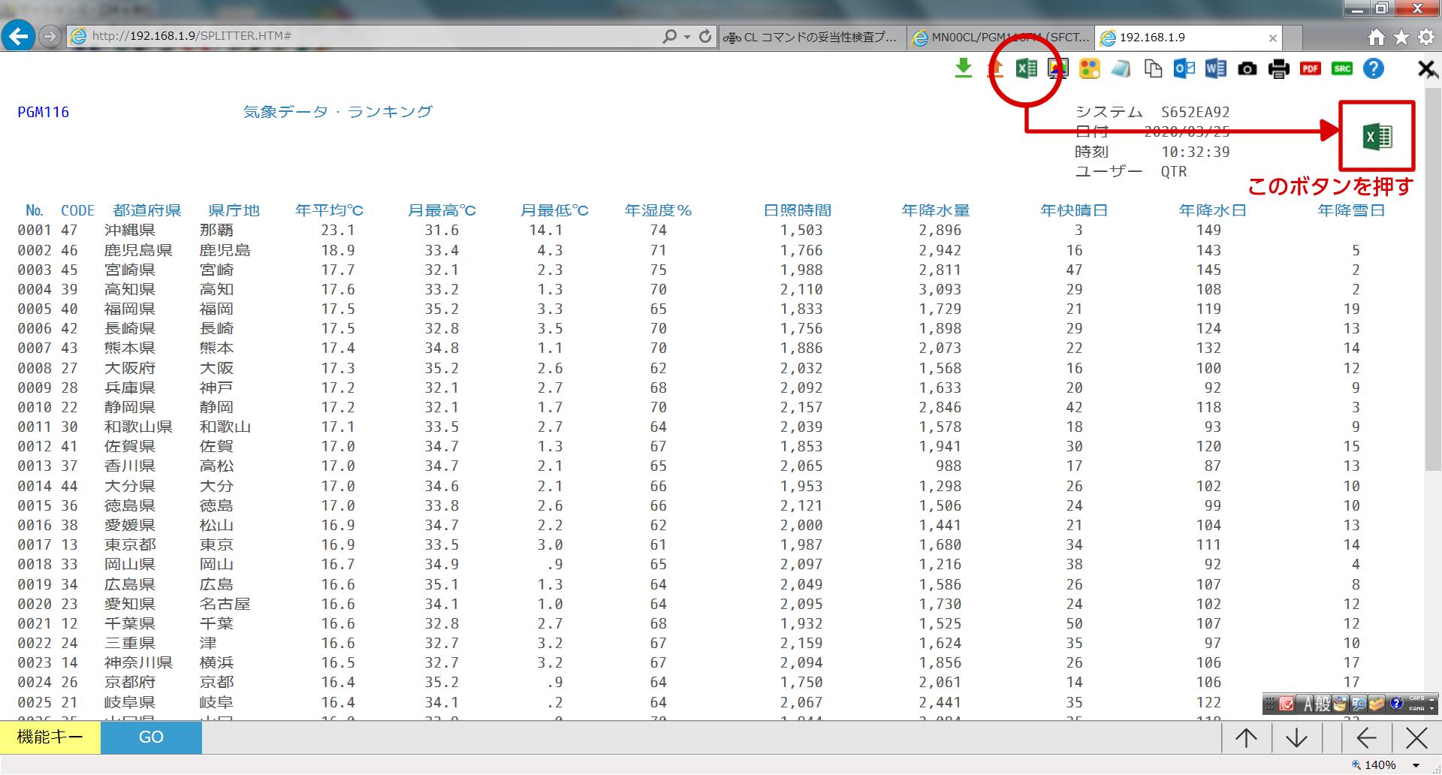Expand the address bar search dropdown arrow
The width and height of the screenshot is (1442, 775).
click(x=686, y=37)
